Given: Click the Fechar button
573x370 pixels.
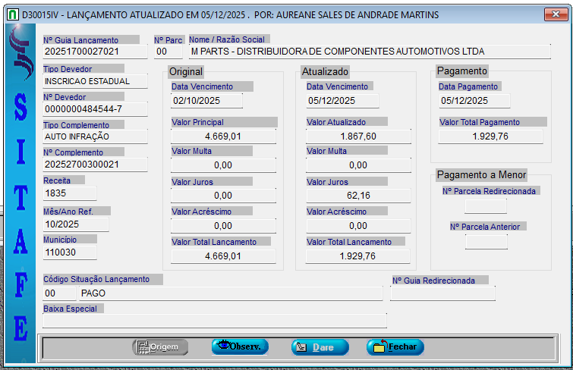Looking at the screenshot, I should click(x=395, y=347).
